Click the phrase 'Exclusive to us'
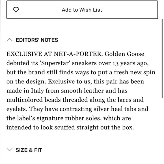Image resolution: width=164 pixels, height=164 pixels. pyautogui.click(x=70, y=82)
